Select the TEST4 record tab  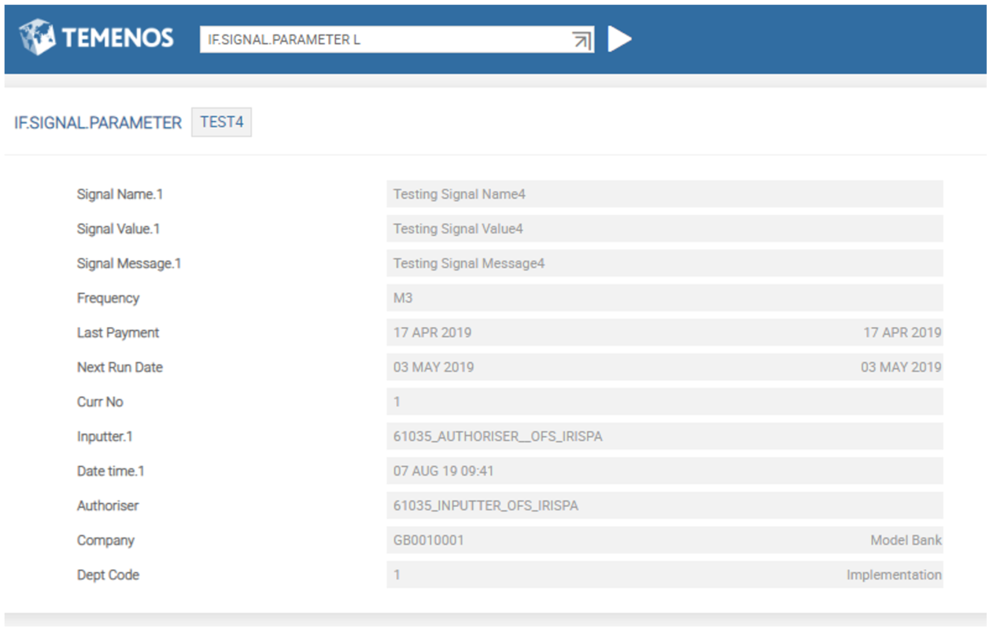pyautogui.click(x=221, y=123)
